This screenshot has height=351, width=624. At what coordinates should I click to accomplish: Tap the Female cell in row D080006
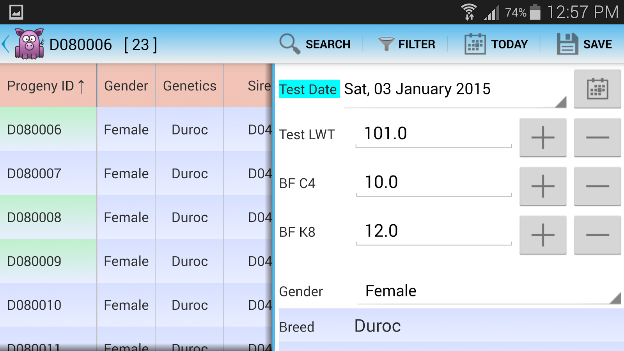tap(126, 129)
